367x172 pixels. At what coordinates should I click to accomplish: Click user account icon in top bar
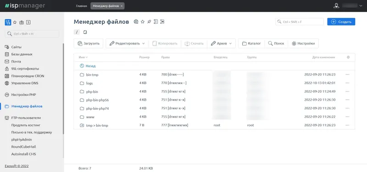coord(336,6)
